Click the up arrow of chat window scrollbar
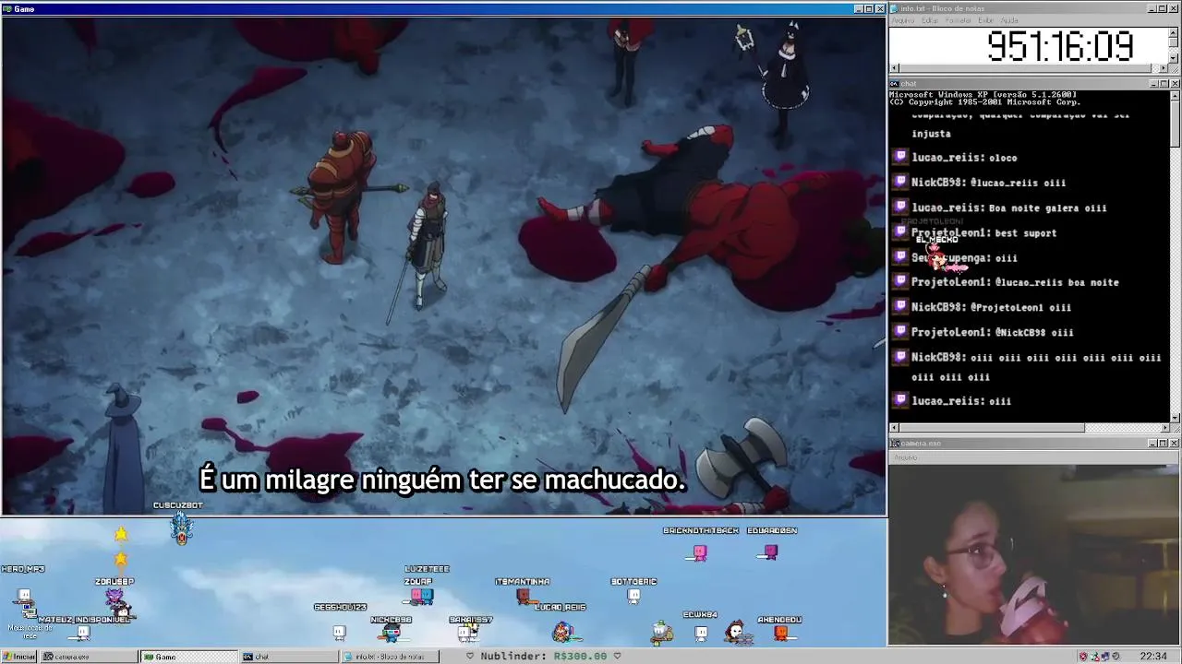The image size is (1182, 664). coord(1175,95)
